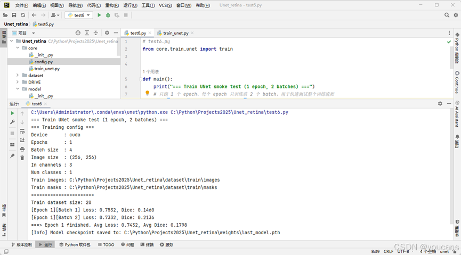
Task: Open the 编辑(E) menu
Action: pyautogui.click(x=39, y=5)
